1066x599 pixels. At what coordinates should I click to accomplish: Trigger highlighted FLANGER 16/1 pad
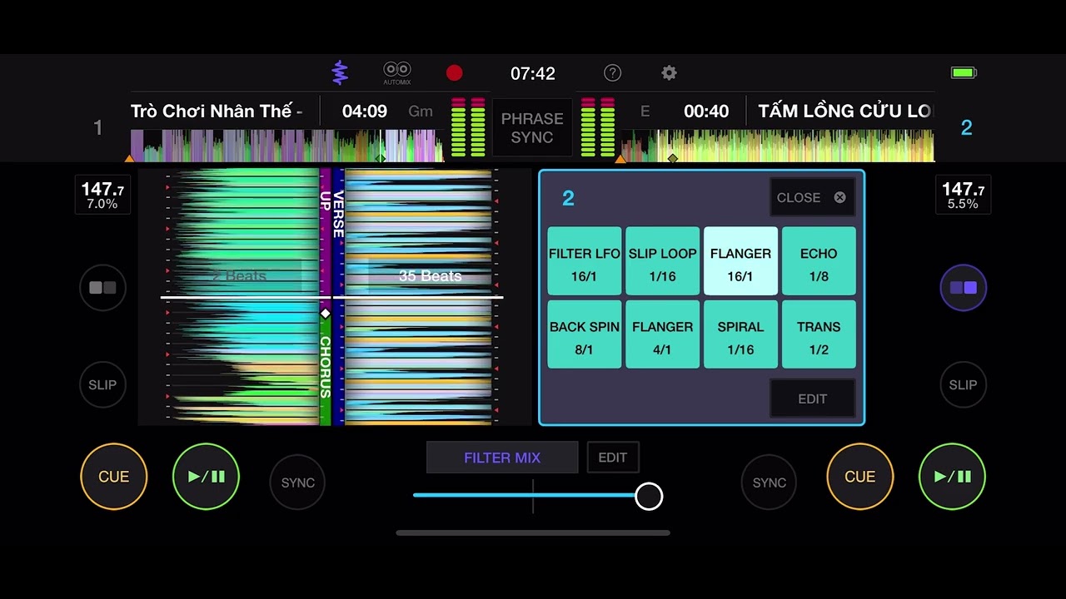pos(740,261)
